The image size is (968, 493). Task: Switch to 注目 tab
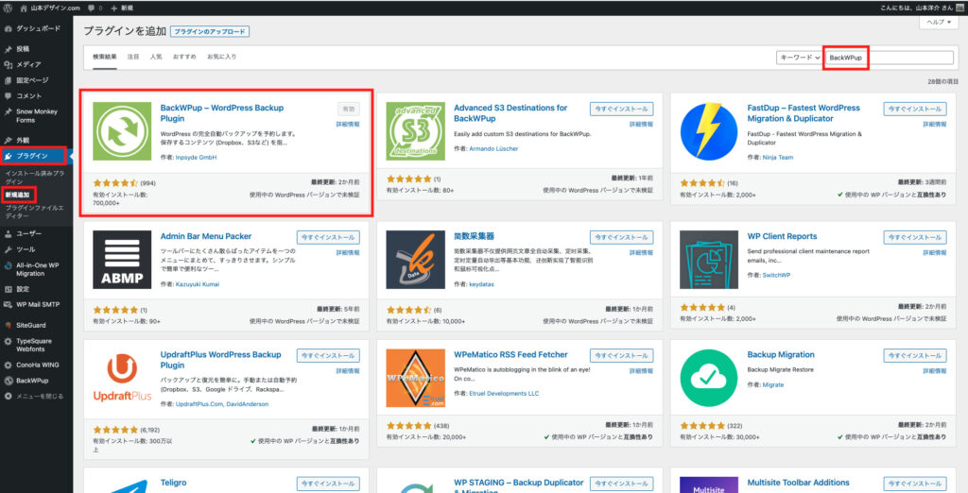click(132, 57)
